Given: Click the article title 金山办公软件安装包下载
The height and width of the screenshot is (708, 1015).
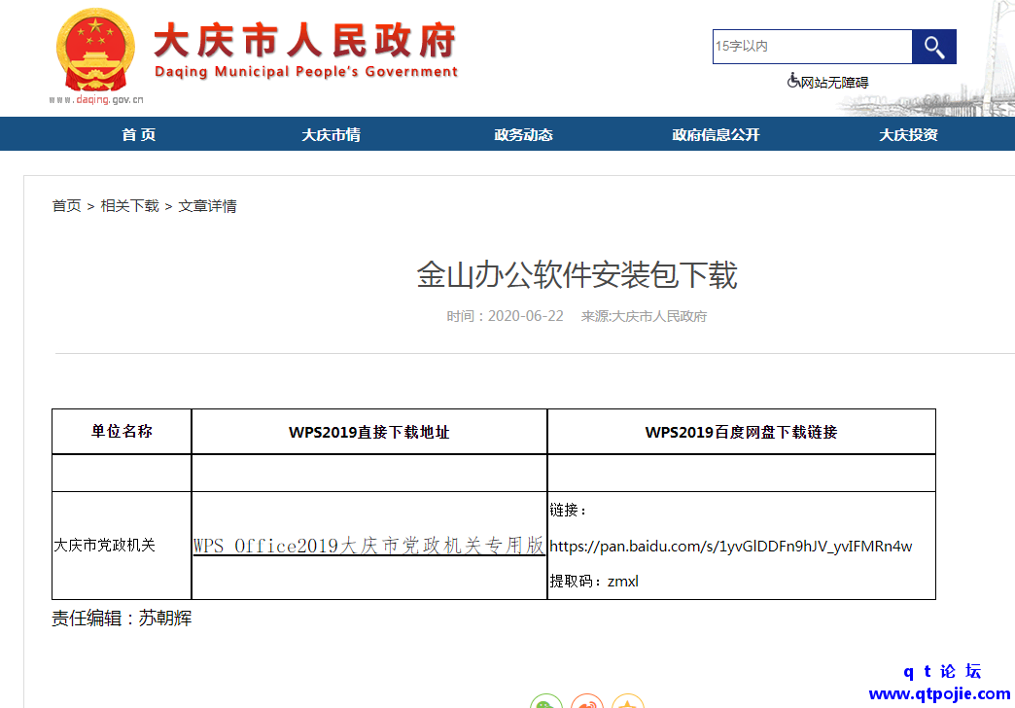Looking at the screenshot, I should click(577, 274).
